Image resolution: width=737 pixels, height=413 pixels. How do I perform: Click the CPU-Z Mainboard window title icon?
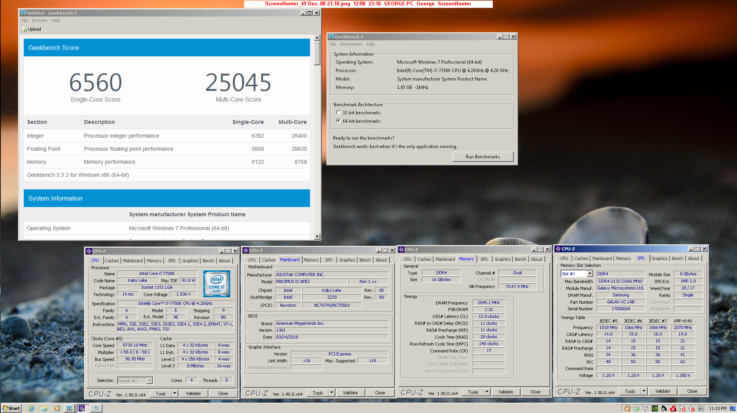click(246, 250)
